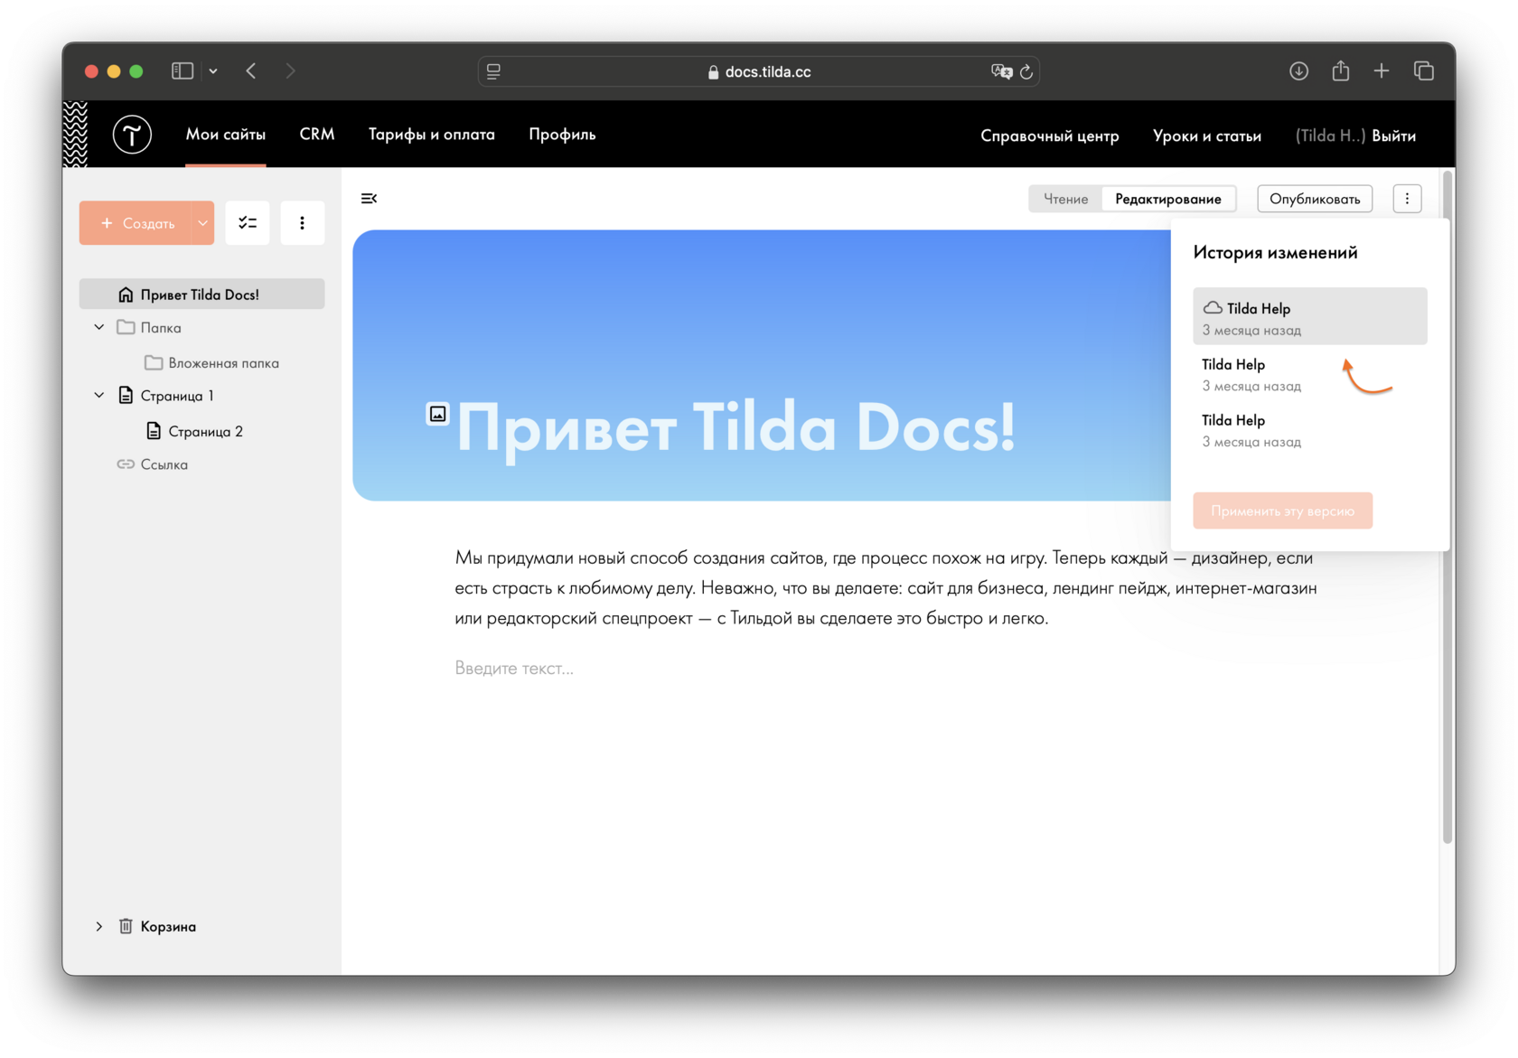Collapse the sidebar with the menu icon
This screenshot has width=1518, height=1058.
point(369,199)
